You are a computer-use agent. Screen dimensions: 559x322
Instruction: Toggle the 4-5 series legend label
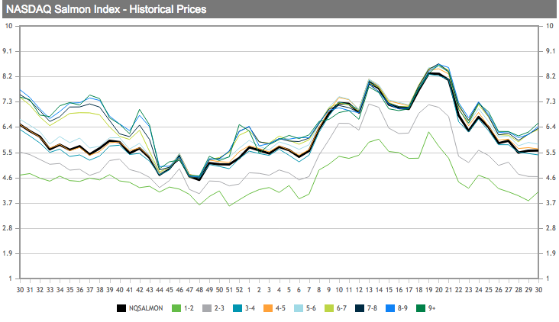point(280,308)
